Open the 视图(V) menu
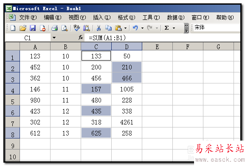This screenshot has height=166, width=245. coord(77,17)
